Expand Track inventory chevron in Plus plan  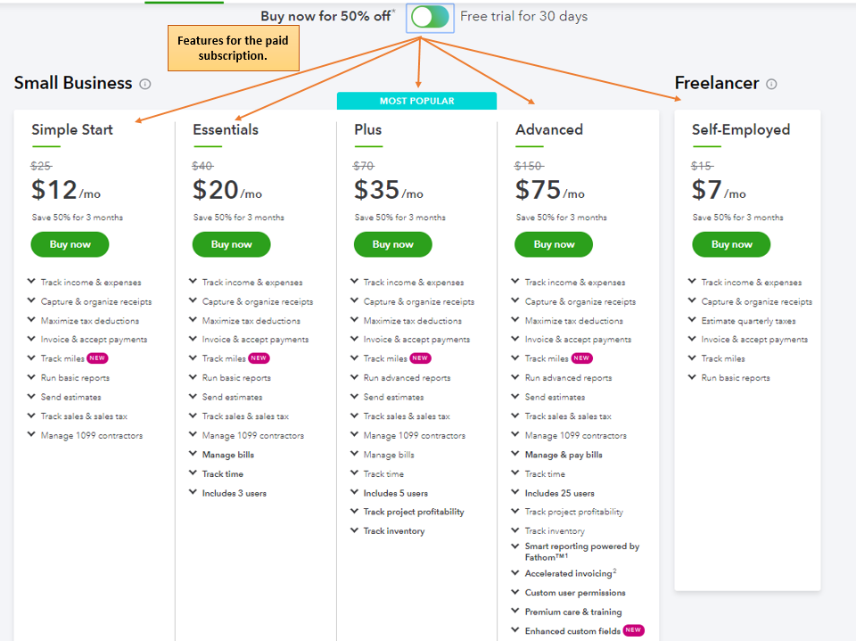click(x=355, y=531)
